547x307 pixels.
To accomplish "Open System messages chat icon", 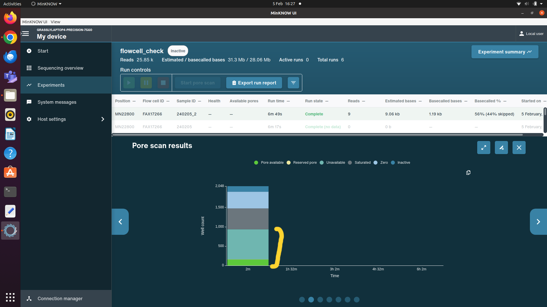I will coord(29,102).
